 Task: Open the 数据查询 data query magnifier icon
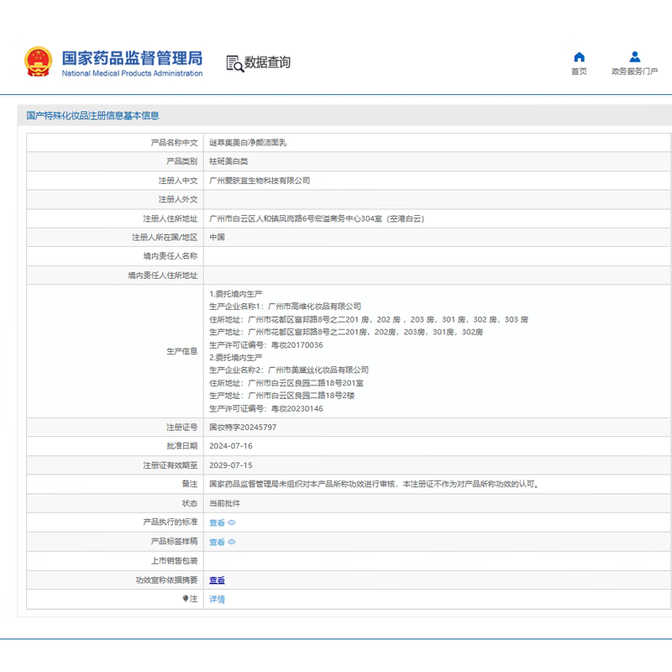233,61
